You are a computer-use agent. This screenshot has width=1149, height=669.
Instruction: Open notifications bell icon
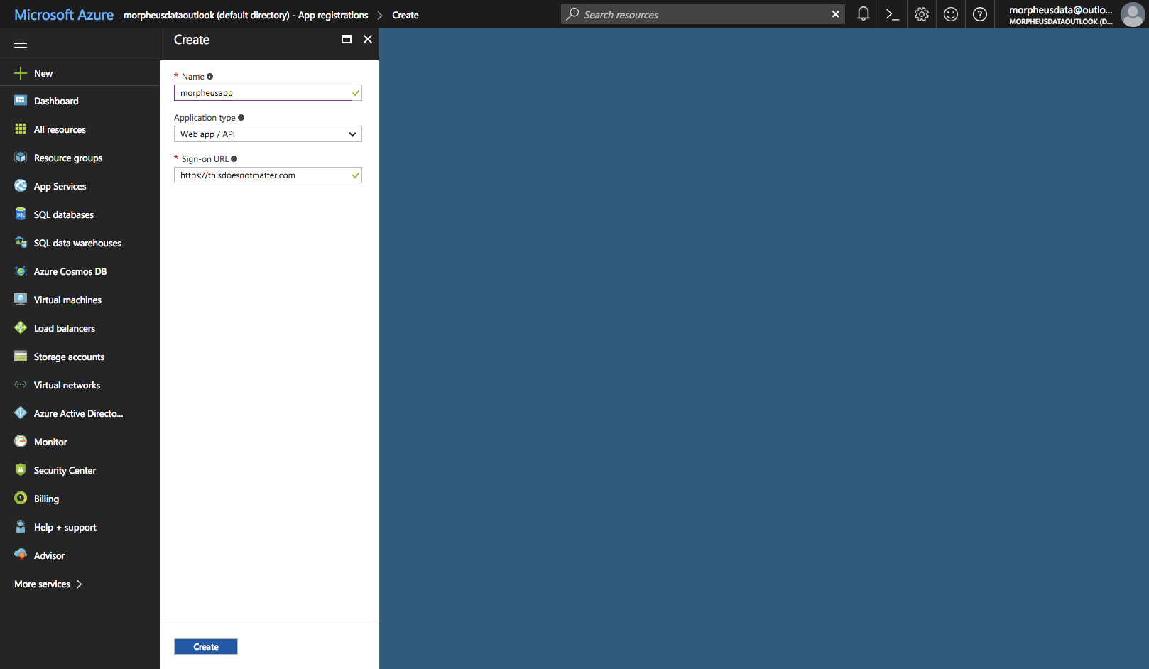click(864, 14)
